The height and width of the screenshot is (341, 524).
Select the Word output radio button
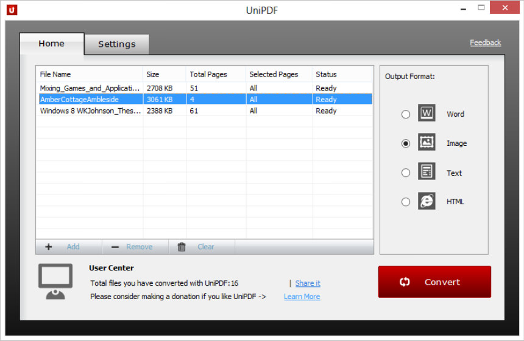coord(406,114)
